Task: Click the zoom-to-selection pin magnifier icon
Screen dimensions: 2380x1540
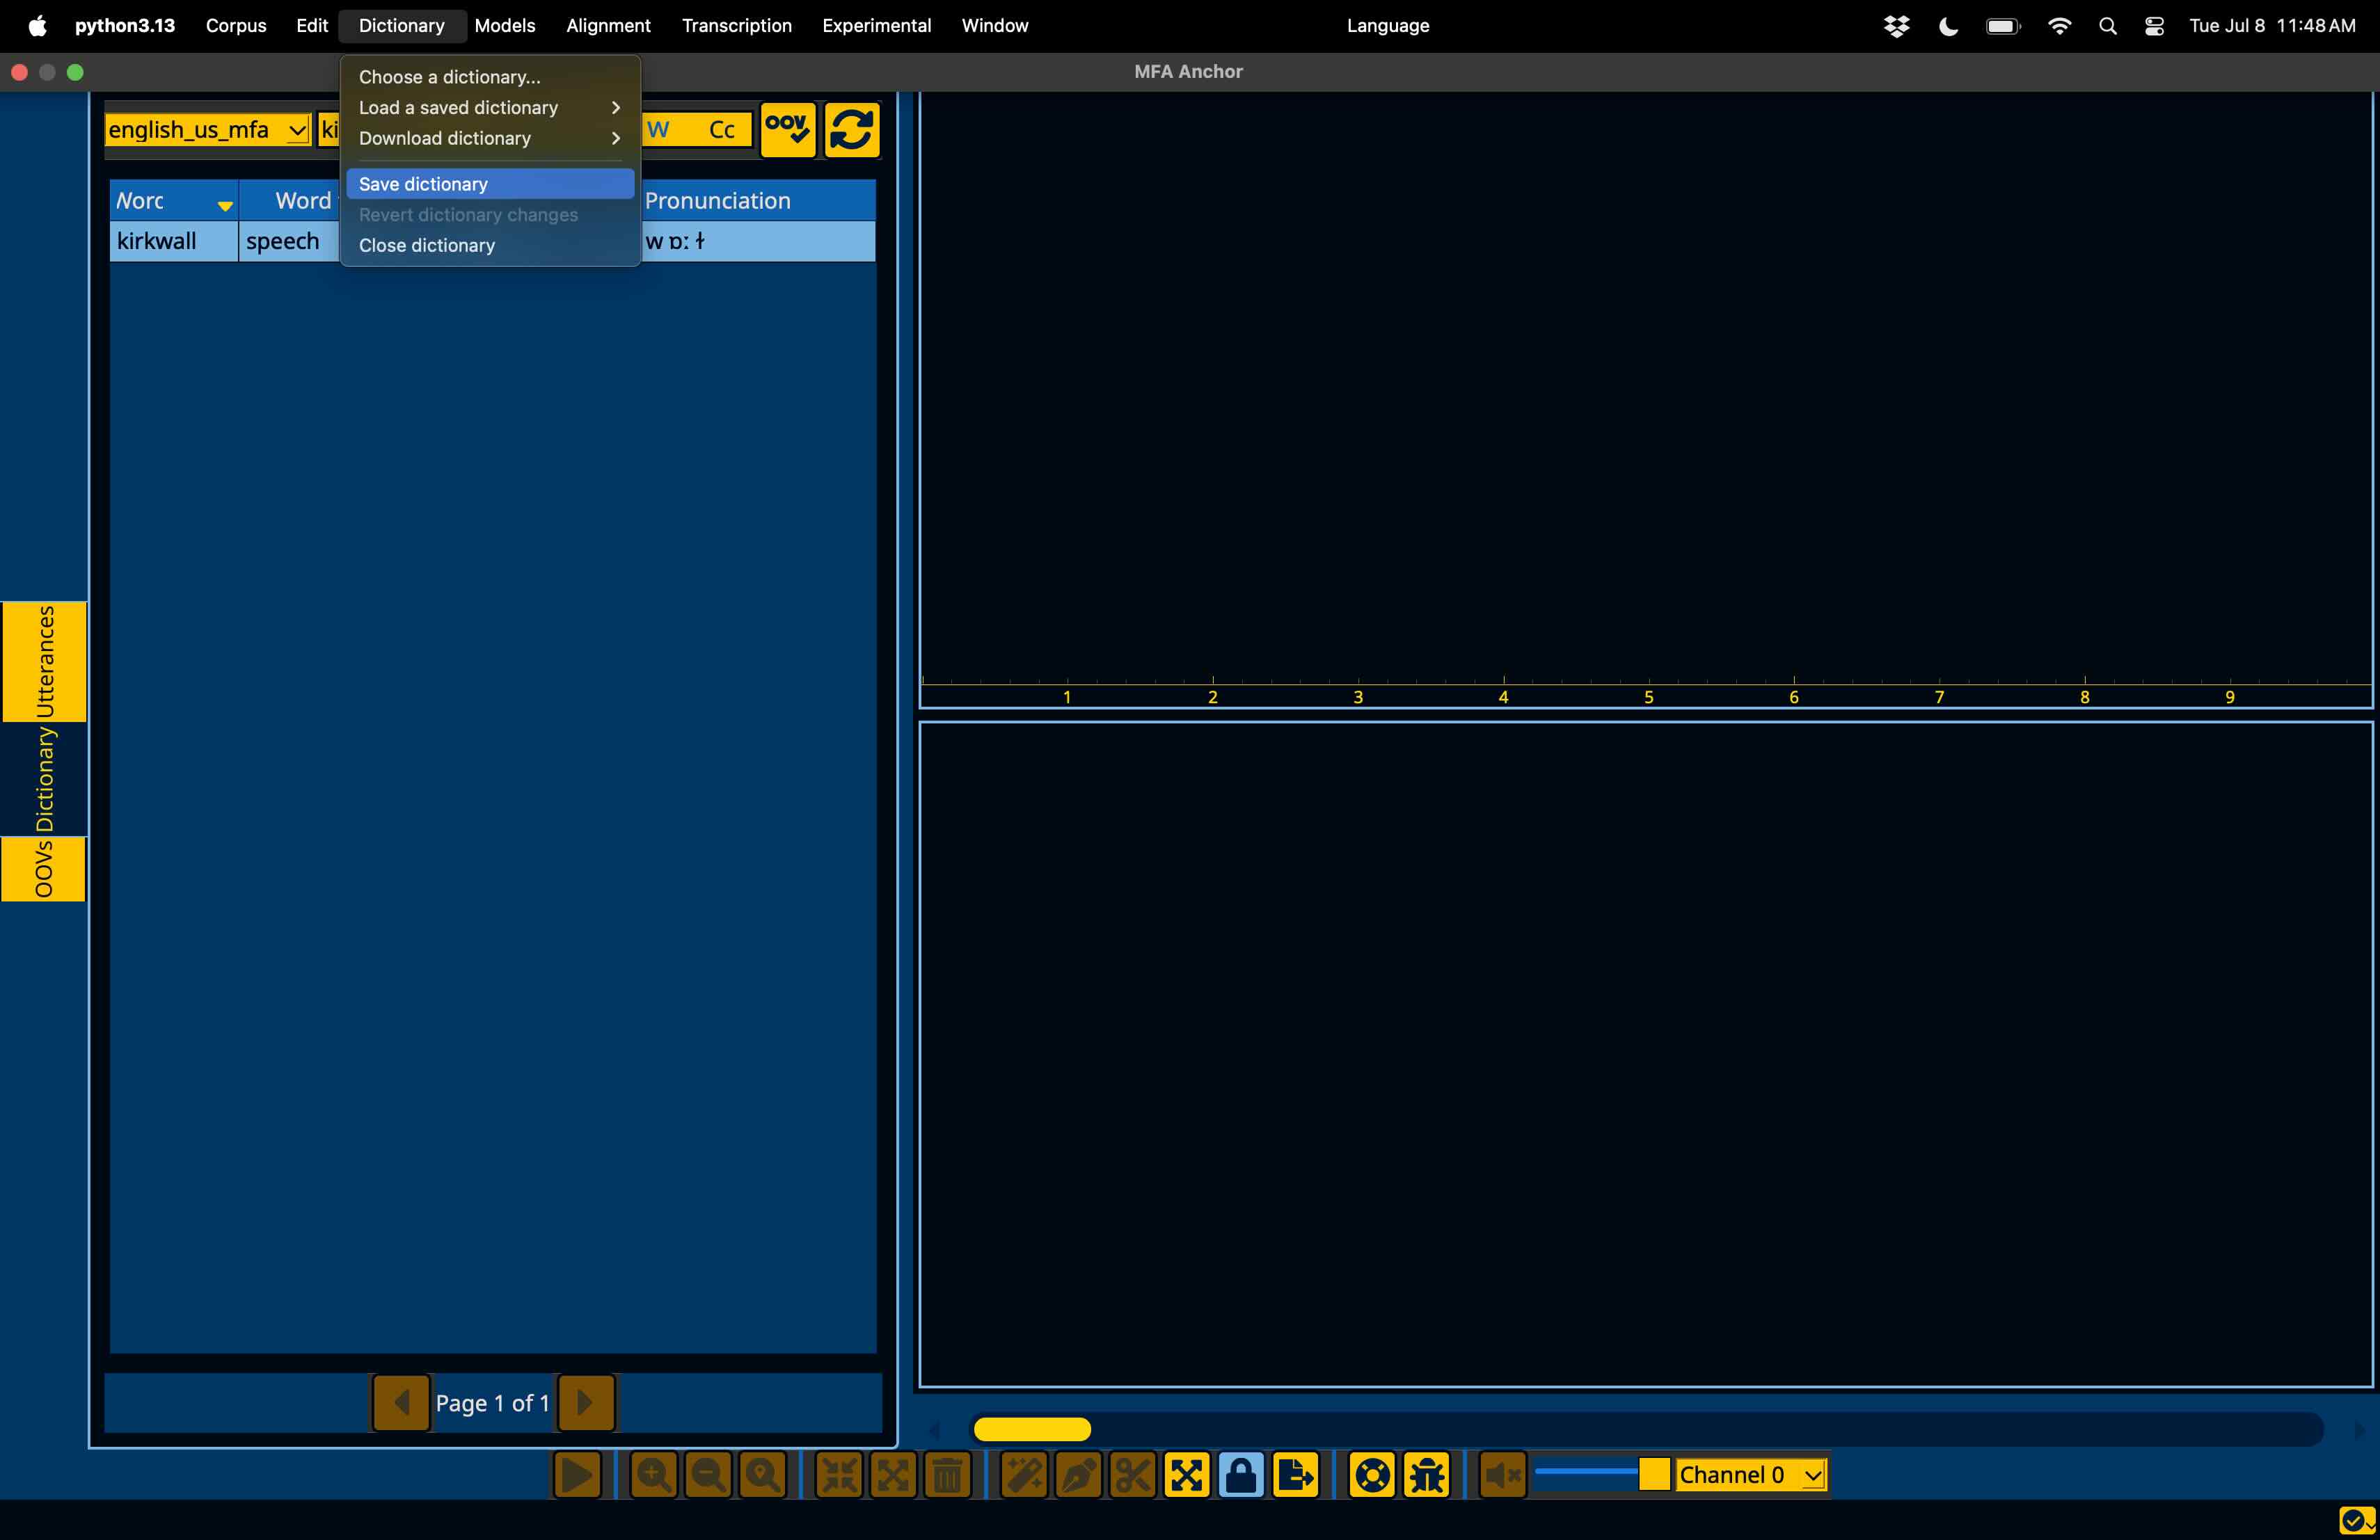Action: pyautogui.click(x=763, y=1475)
